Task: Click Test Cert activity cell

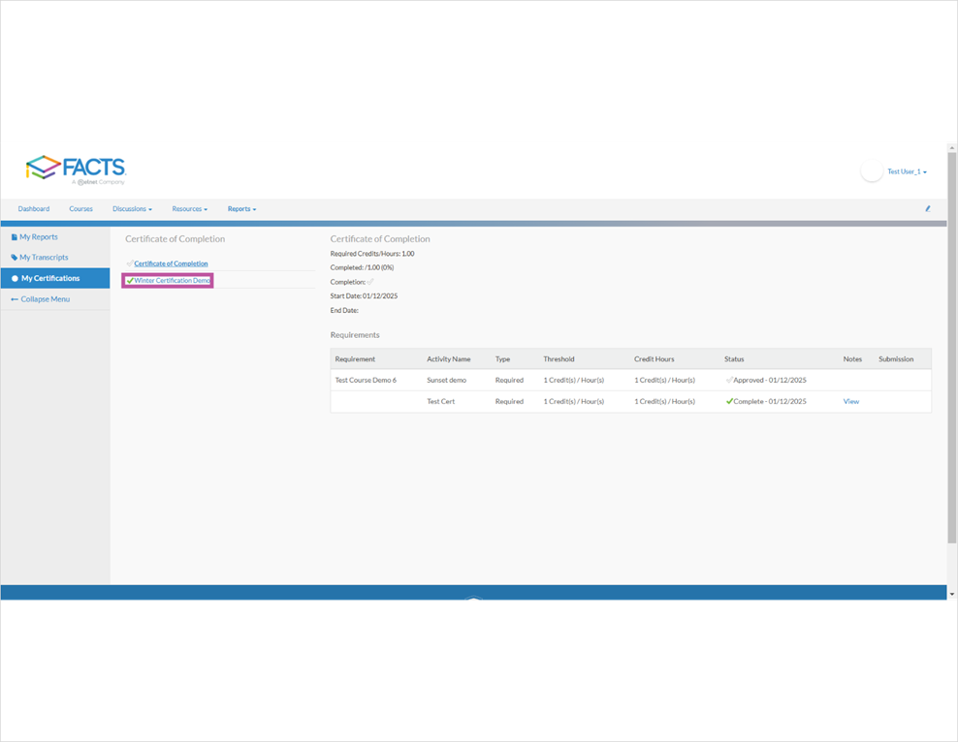Action: coord(440,401)
